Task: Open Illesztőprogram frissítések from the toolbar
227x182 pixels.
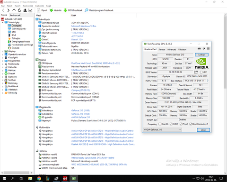Action: click(99, 10)
